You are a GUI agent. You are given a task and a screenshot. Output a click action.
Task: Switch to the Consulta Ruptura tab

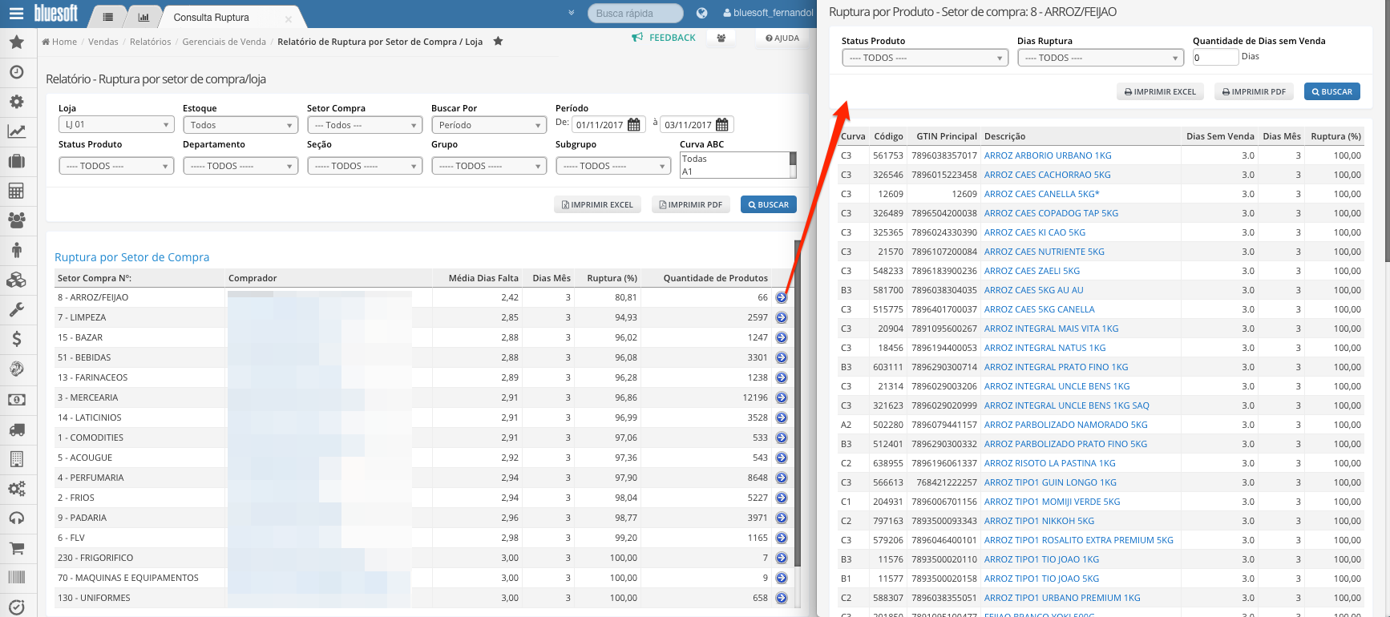pos(212,17)
